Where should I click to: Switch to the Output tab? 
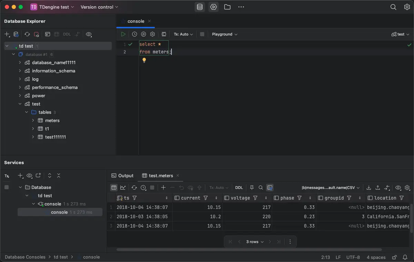pyautogui.click(x=122, y=175)
